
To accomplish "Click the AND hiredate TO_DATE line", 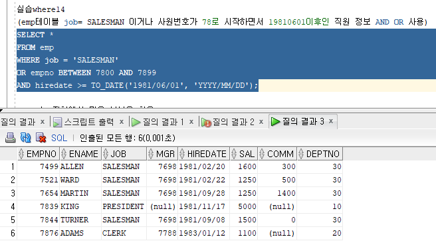I will [x=138, y=85].
